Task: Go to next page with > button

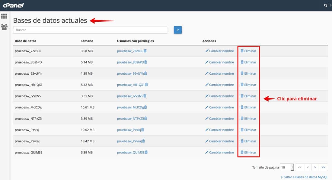Action: pos(315,167)
